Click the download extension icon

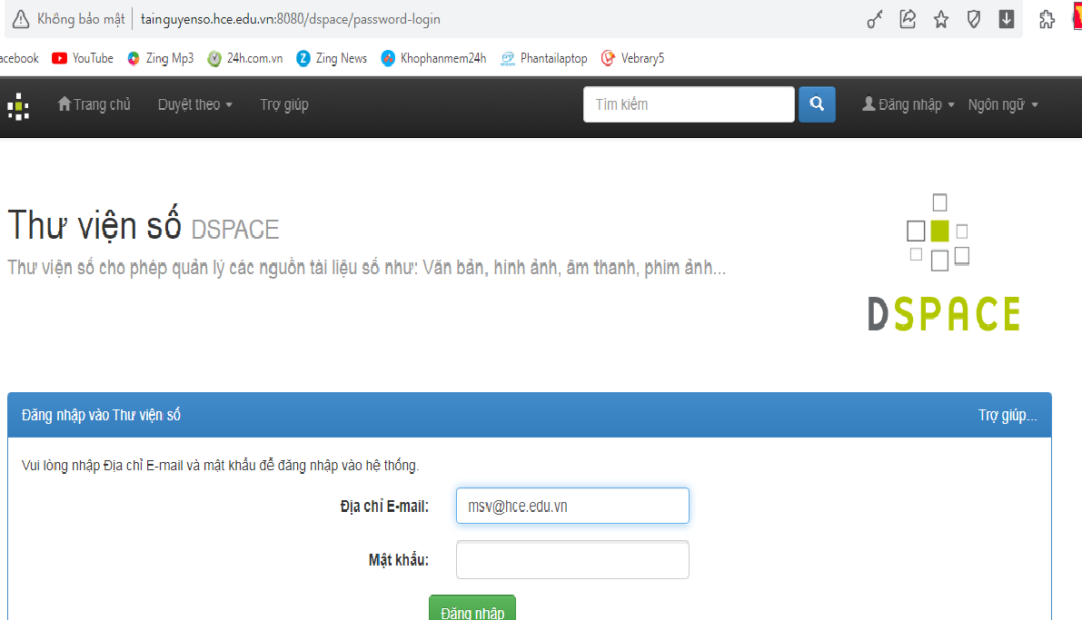point(1007,19)
